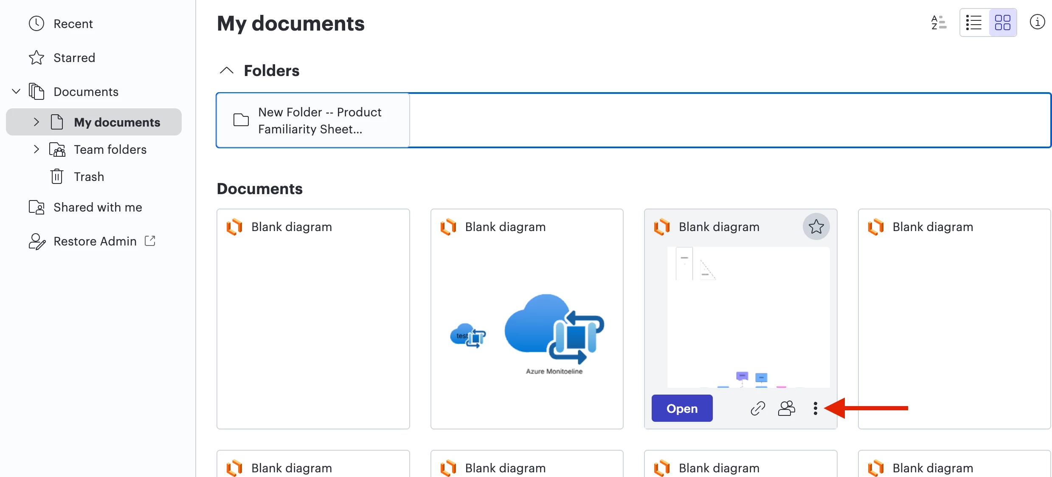Viewport: 1052px width, 477px height.
Task: Switch to grid view
Action: [1003, 23]
